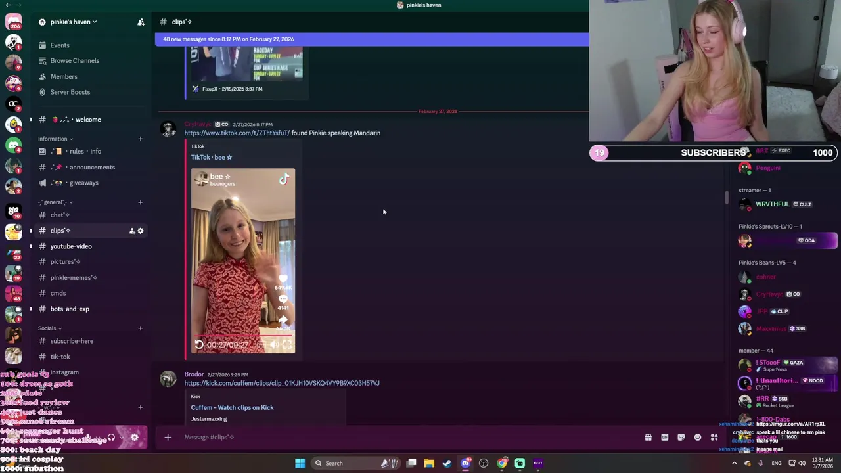Viewport: 841px width, 473px height.
Task: Open the welcome channel
Action: click(89, 120)
